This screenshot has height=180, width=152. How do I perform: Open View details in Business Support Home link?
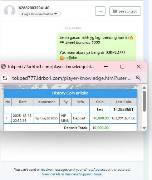click(72, 174)
